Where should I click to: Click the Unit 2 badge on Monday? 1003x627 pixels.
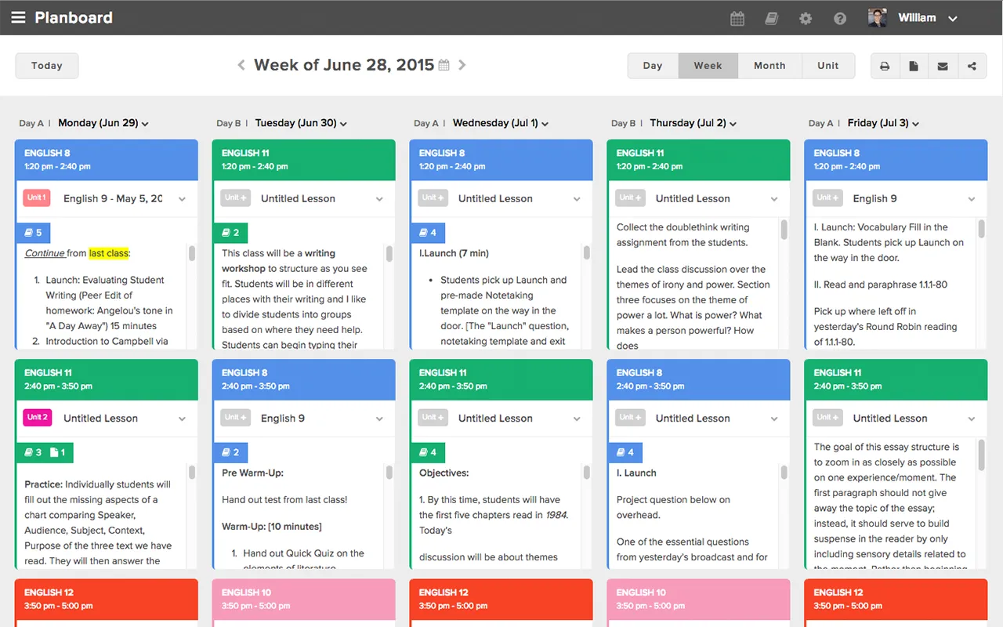[37, 417]
